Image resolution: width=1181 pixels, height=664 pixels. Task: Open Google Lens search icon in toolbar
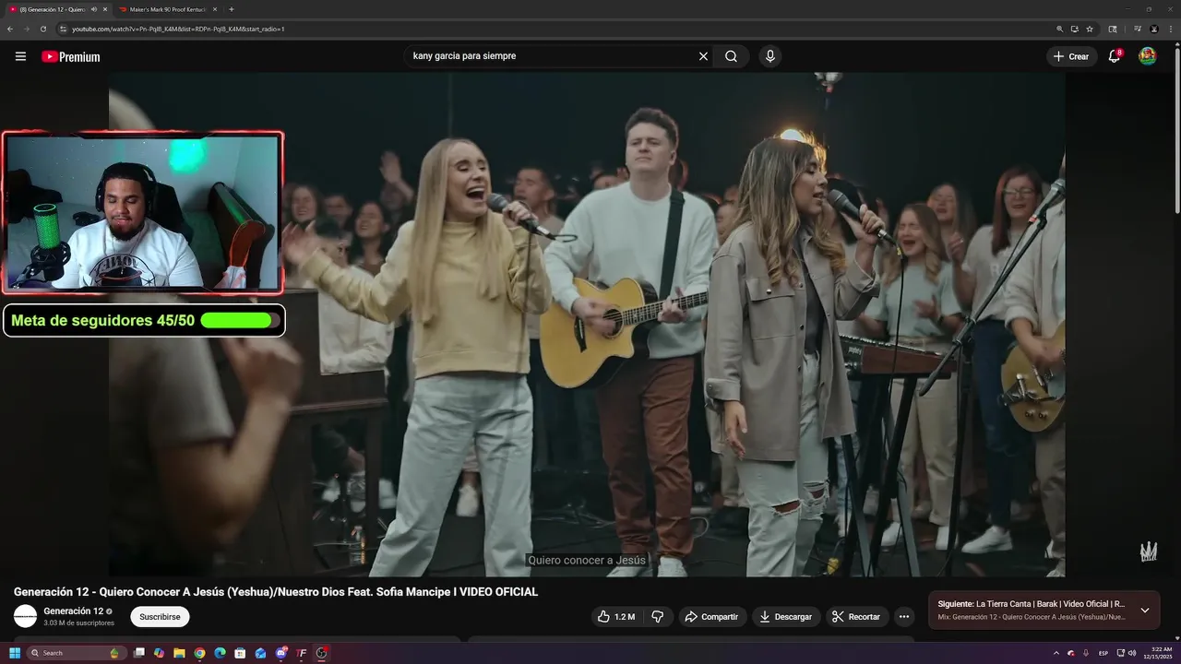pos(1113,29)
